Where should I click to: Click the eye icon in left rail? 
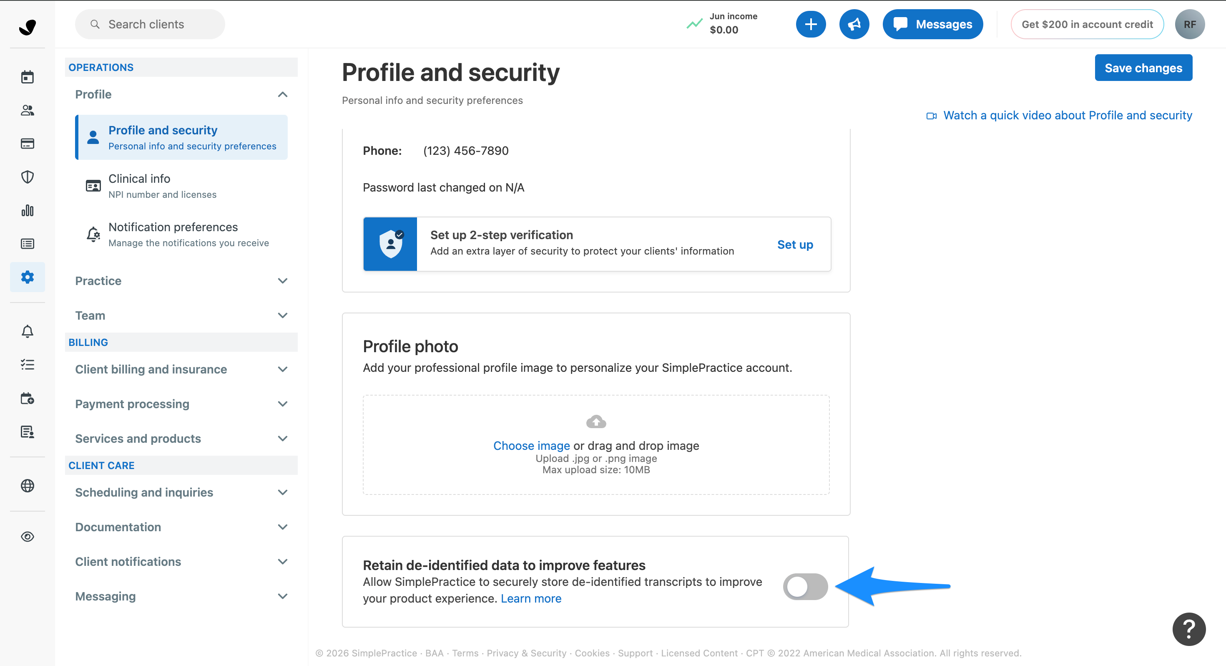(x=27, y=536)
